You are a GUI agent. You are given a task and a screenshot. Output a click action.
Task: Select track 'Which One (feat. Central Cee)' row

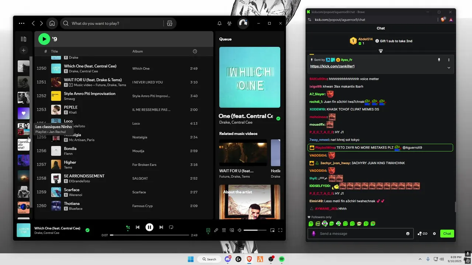click(124, 68)
